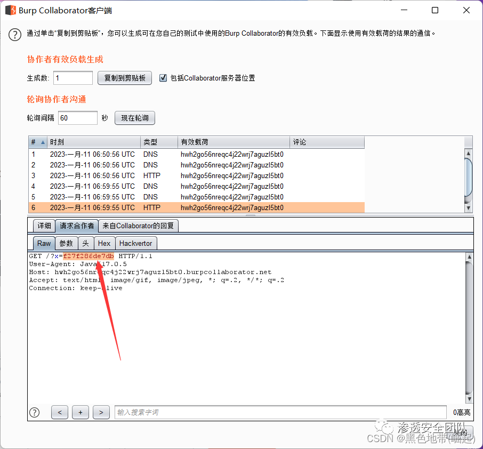The width and height of the screenshot is (483, 449).
Task: Click the User-Agent header line
Action: (x=78, y=264)
